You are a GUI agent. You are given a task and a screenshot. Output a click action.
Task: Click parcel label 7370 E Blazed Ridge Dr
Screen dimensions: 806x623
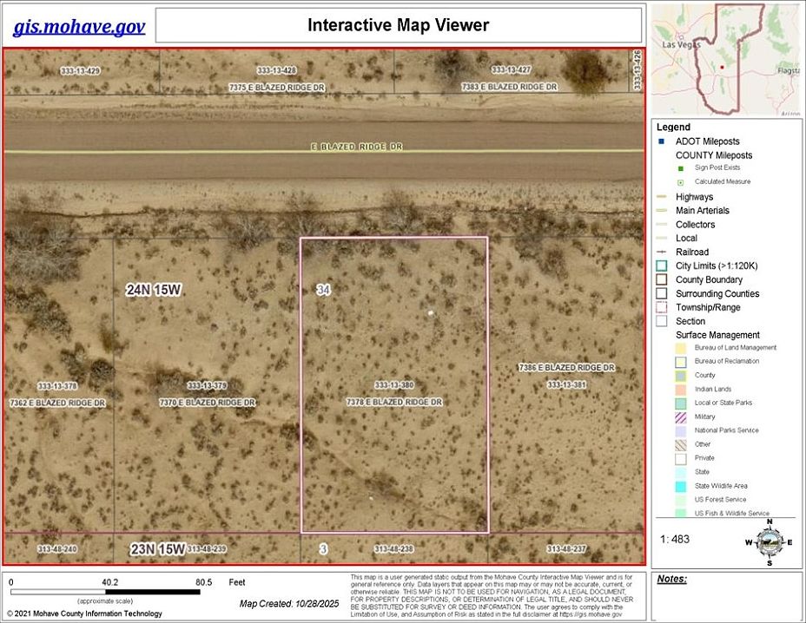[207, 403]
